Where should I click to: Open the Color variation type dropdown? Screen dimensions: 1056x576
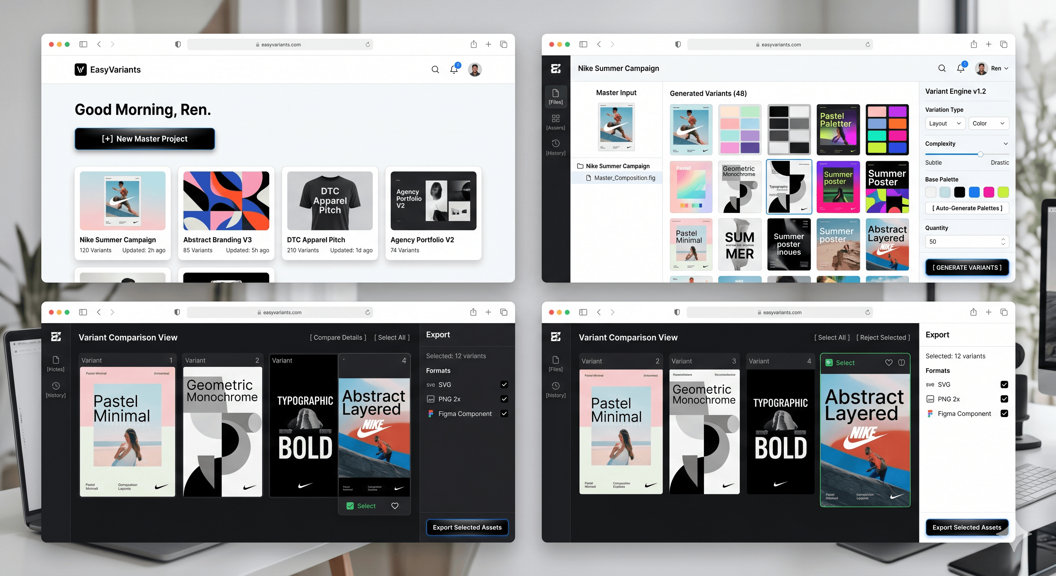[988, 123]
